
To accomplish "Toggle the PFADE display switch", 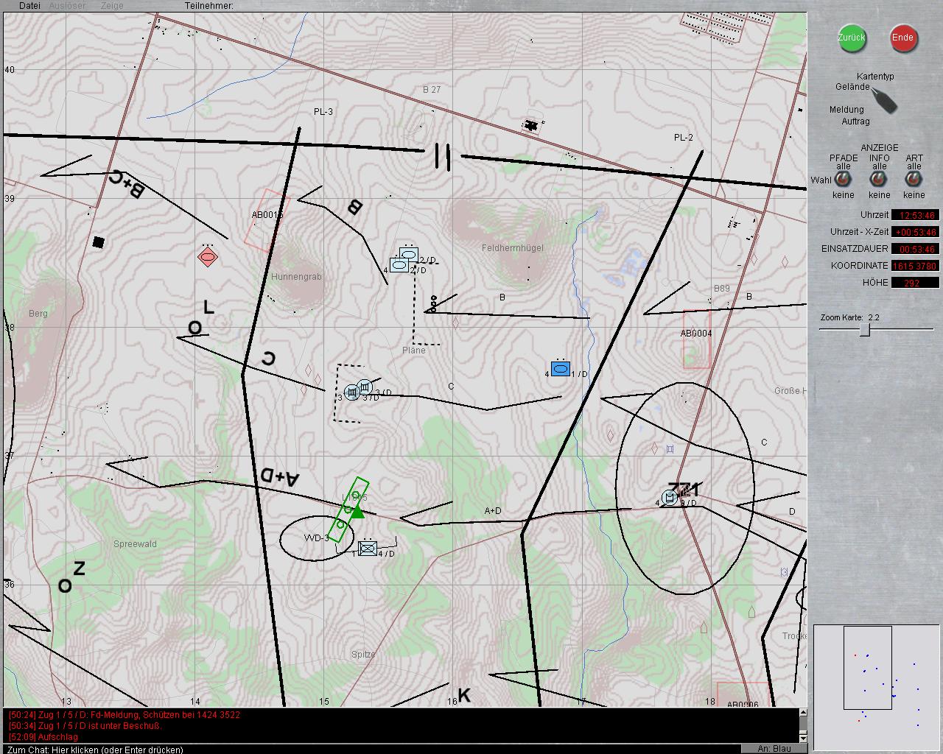I will (843, 180).
